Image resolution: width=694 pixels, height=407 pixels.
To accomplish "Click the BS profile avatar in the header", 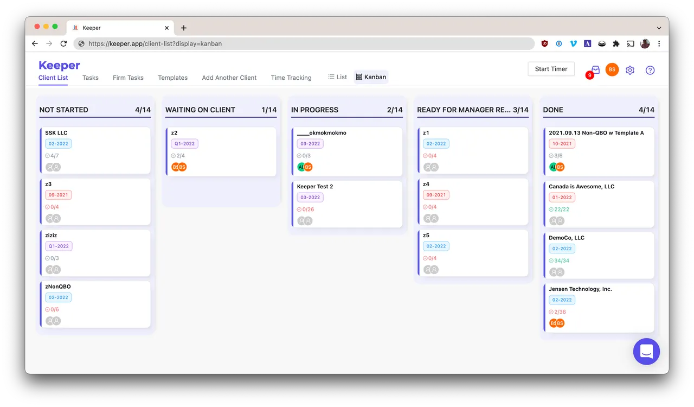I will 612,69.
